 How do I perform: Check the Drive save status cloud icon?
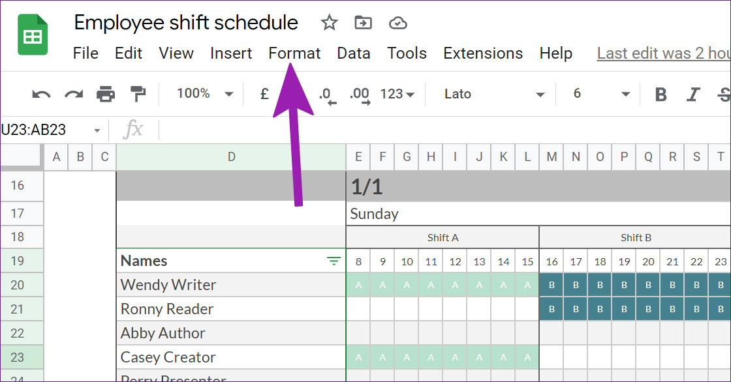click(x=397, y=22)
